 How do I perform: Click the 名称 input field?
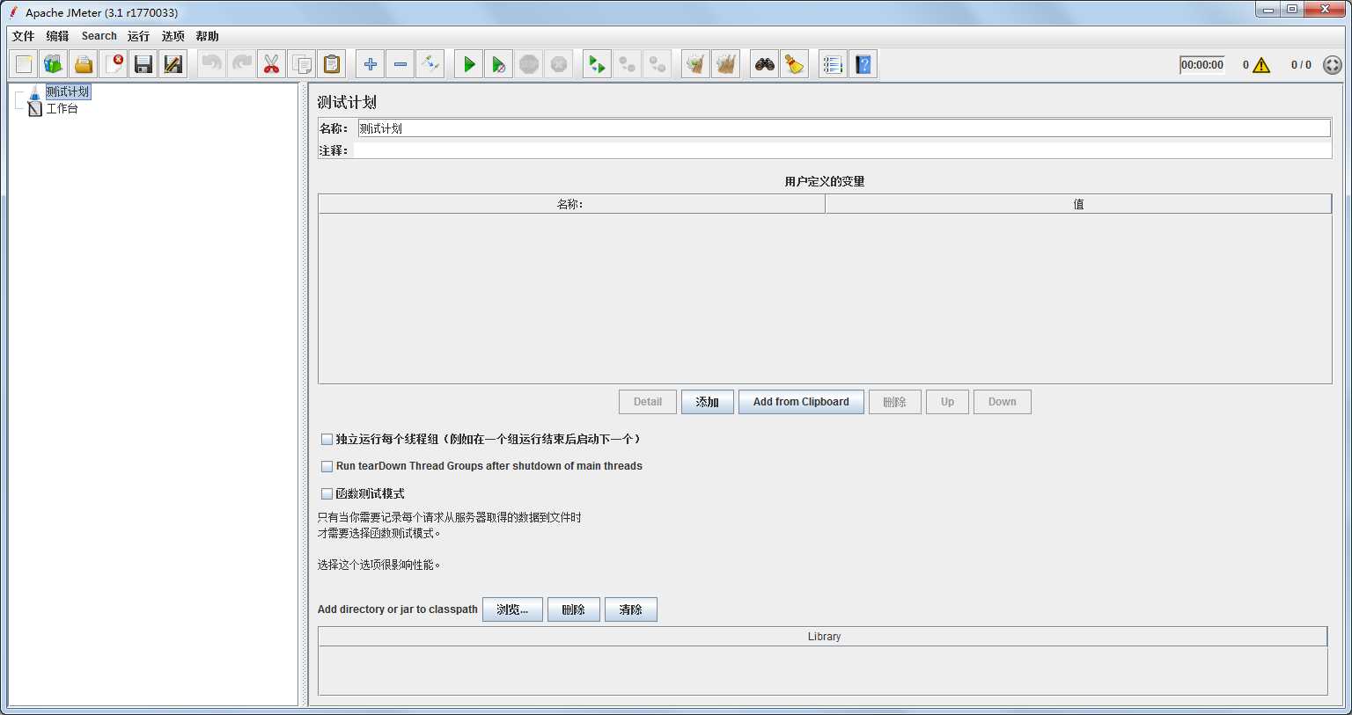coord(844,128)
